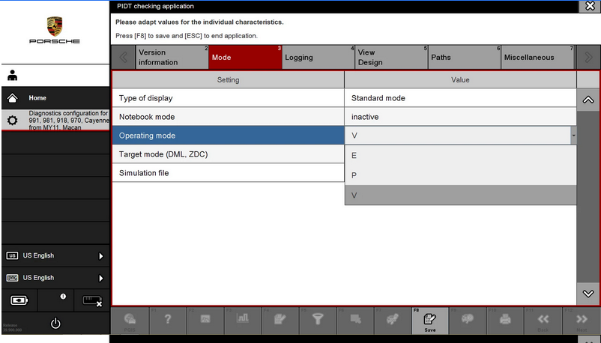This screenshot has width=601, height=343.
Task: Collapse the Operating mode dropdown arrow
Action: (x=573, y=136)
